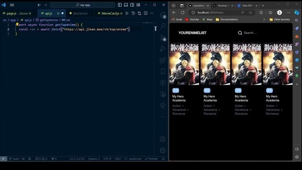Open Customize Layout in VS Code title bar
The height and width of the screenshot is (170, 302).
click(x=138, y=5)
